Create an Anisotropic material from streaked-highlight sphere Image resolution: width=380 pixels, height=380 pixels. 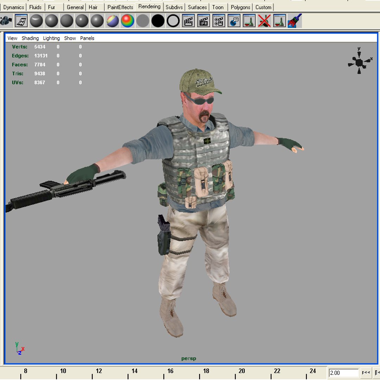tap(36, 21)
